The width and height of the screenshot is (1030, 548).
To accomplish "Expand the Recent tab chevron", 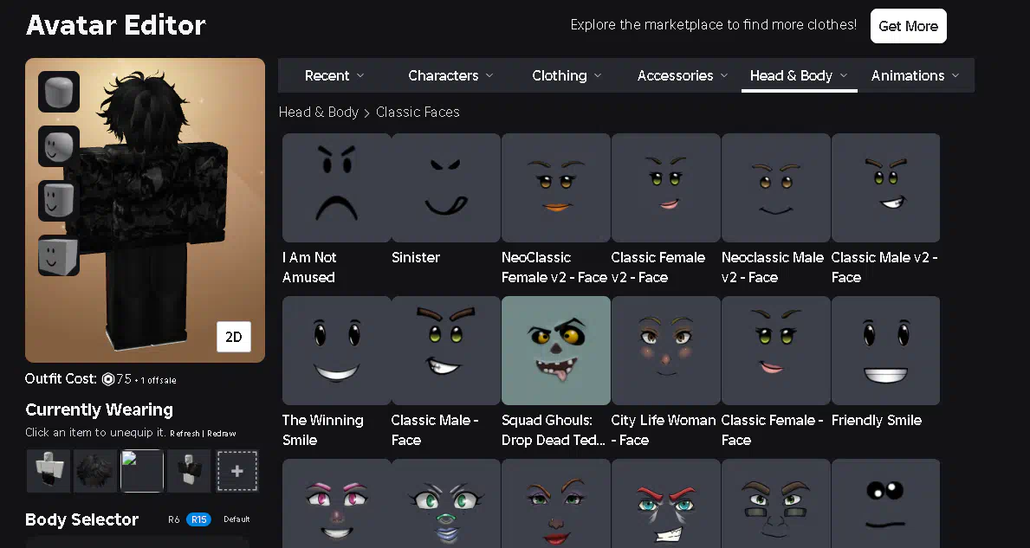I will (360, 75).
